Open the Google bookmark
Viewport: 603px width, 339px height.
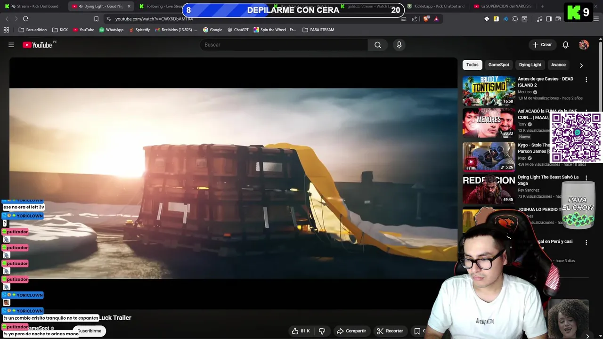[x=212, y=30]
